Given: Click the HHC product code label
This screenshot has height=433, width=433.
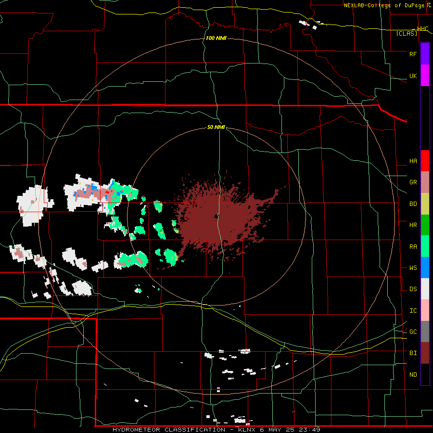Looking at the screenshot, I should (x=422, y=29).
